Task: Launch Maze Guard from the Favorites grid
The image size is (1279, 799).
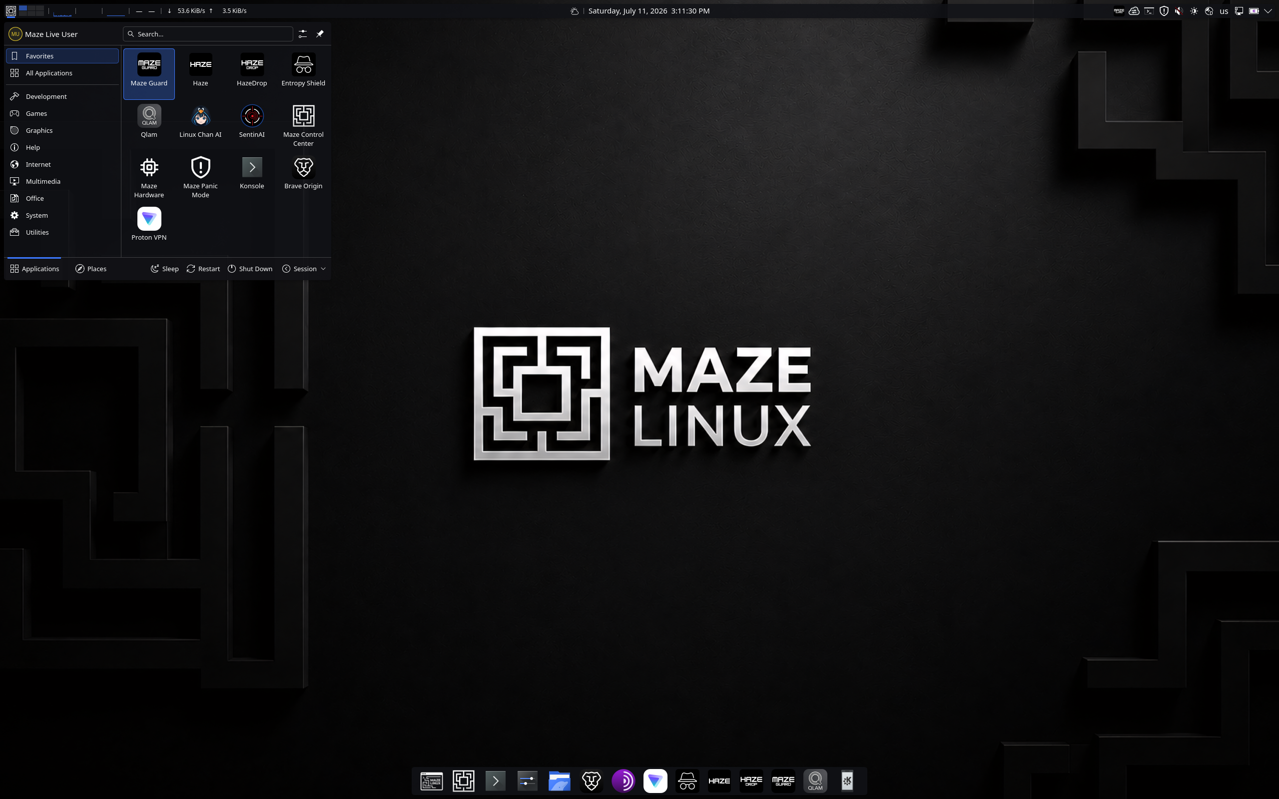Action: (x=149, y=73)
